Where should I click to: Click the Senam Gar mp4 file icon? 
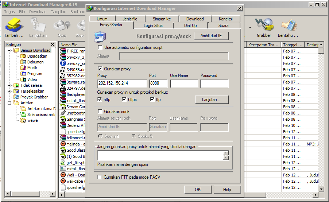pos(63,107)
